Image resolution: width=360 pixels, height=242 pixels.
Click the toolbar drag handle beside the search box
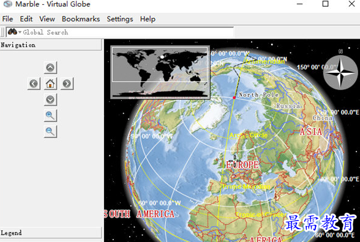[x=2, y=32]
